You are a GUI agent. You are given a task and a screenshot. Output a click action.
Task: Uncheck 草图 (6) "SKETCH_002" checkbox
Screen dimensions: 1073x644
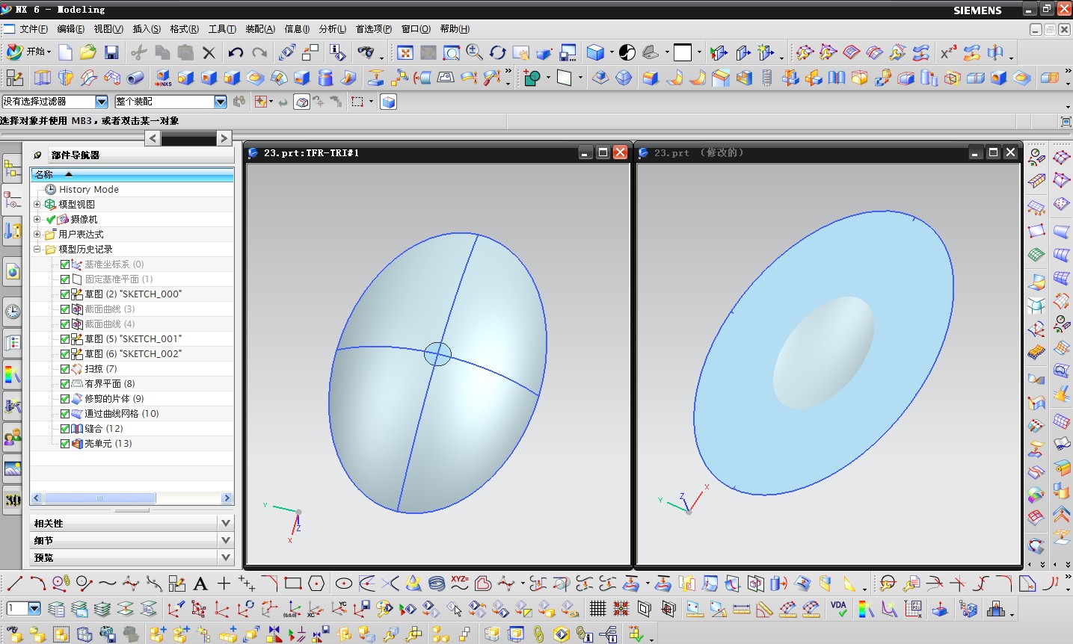click(x=65, y=354)
